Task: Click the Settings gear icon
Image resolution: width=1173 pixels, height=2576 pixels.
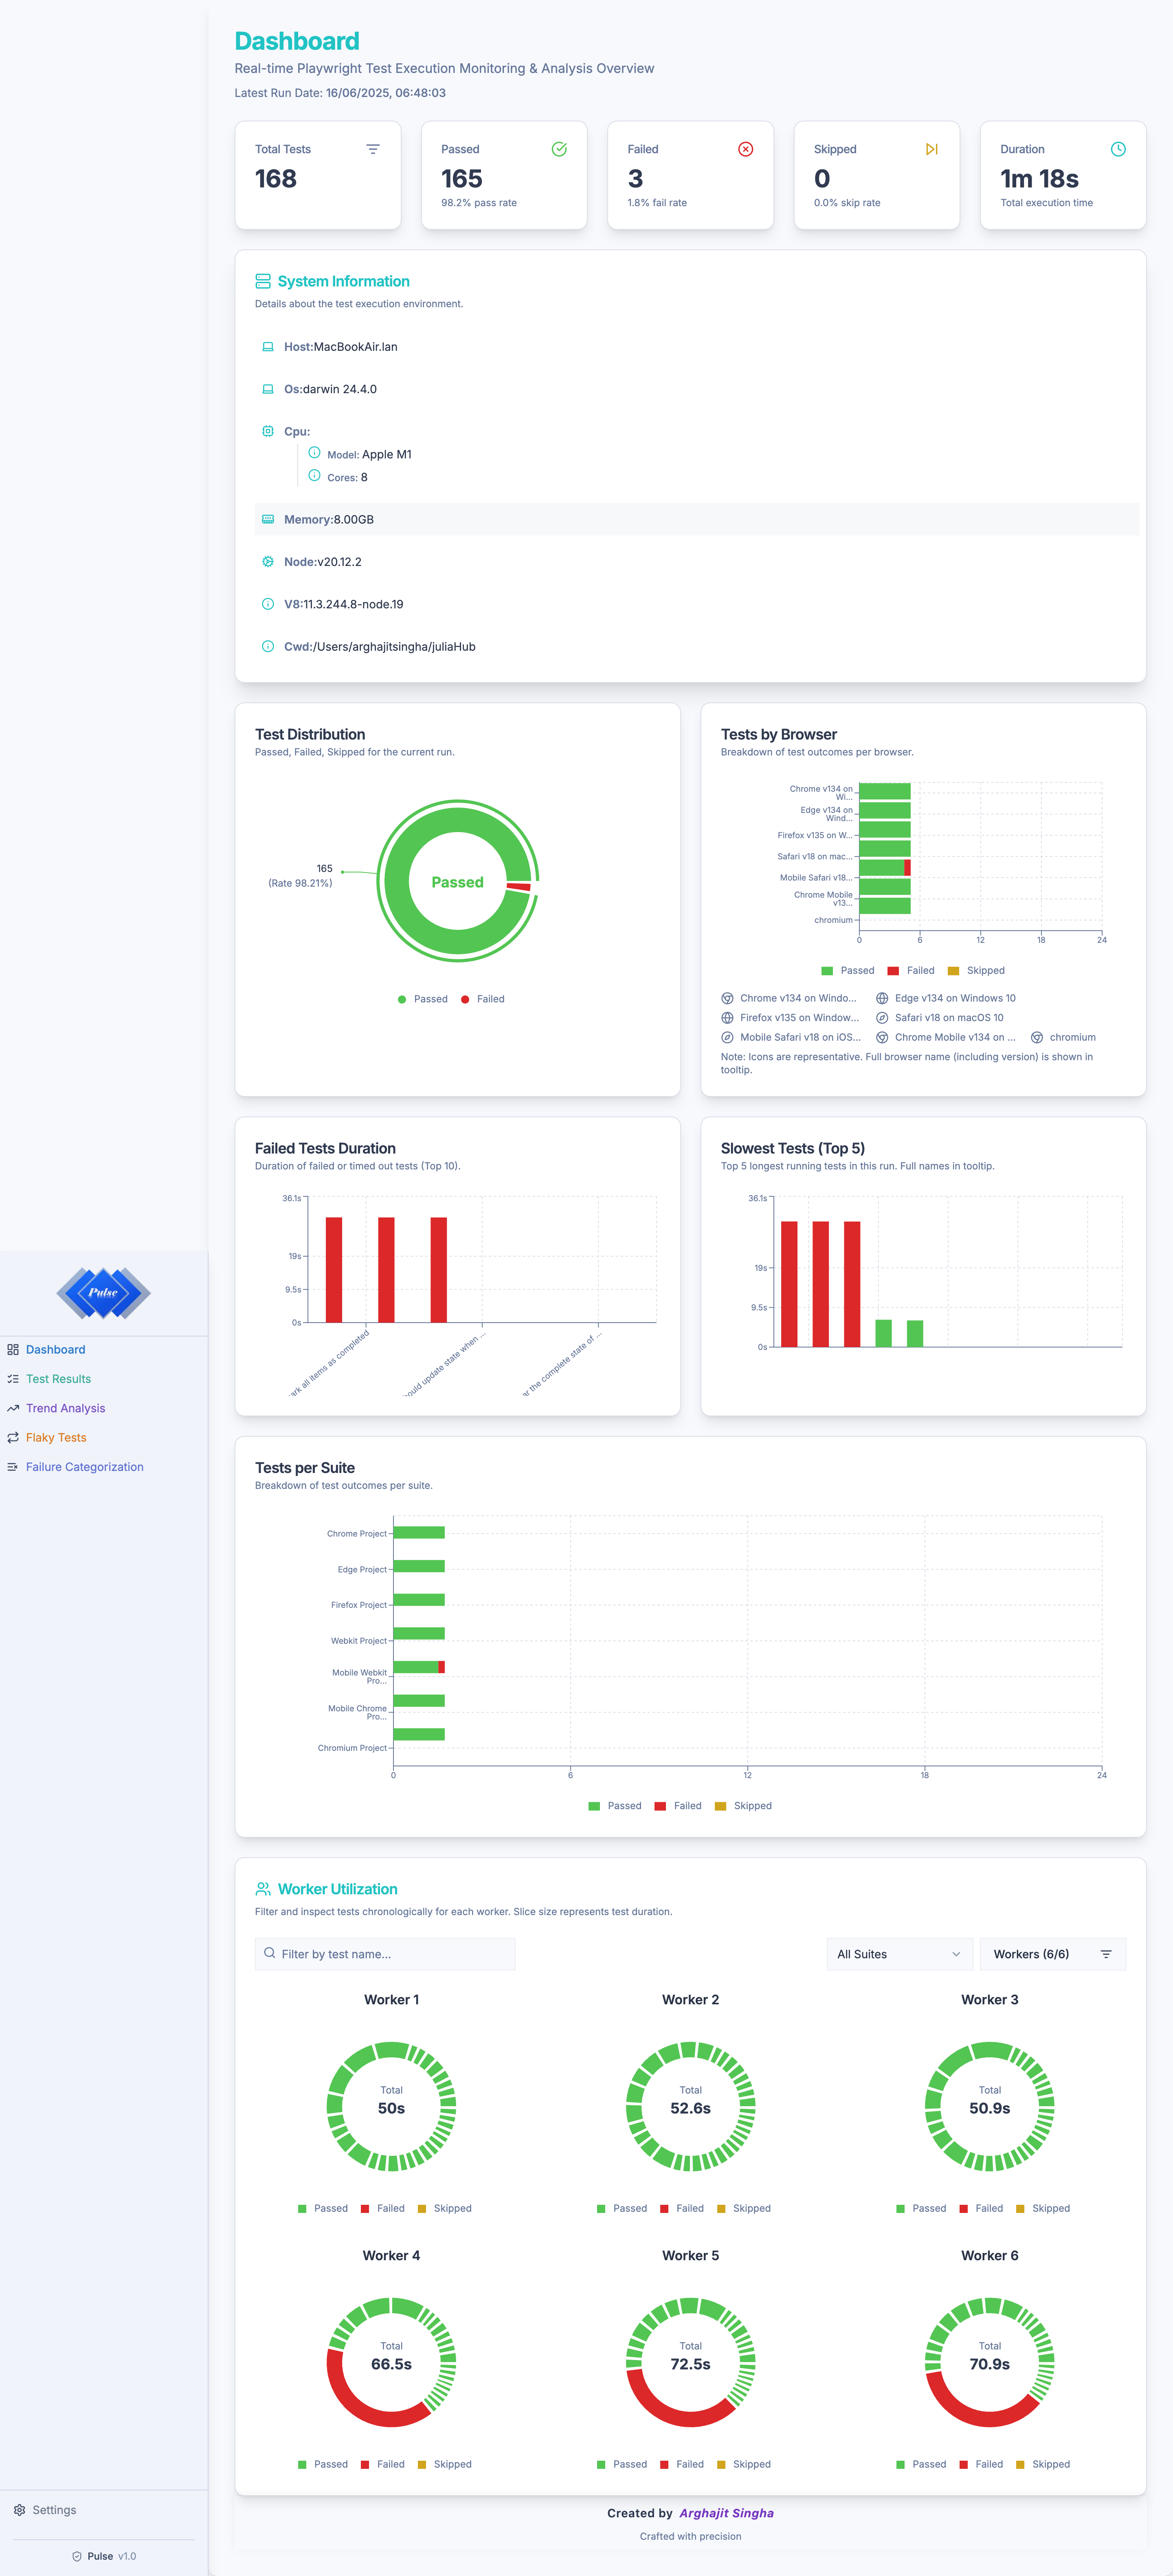Action: [19, 2509]
